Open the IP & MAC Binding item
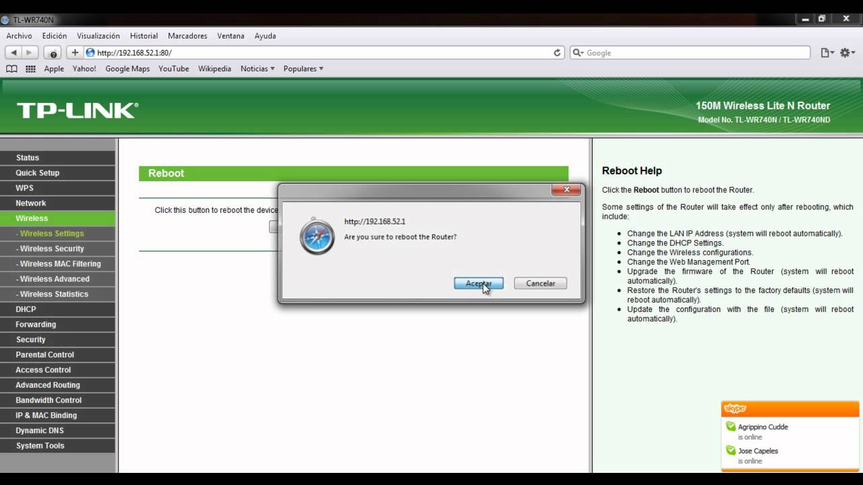This screenshot has width=863, height=485. pos(57,416)
